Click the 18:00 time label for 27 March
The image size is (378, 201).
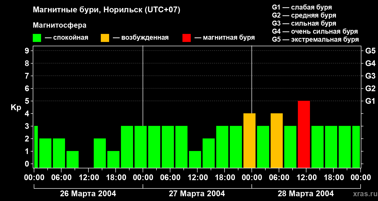tap(225, 178)
